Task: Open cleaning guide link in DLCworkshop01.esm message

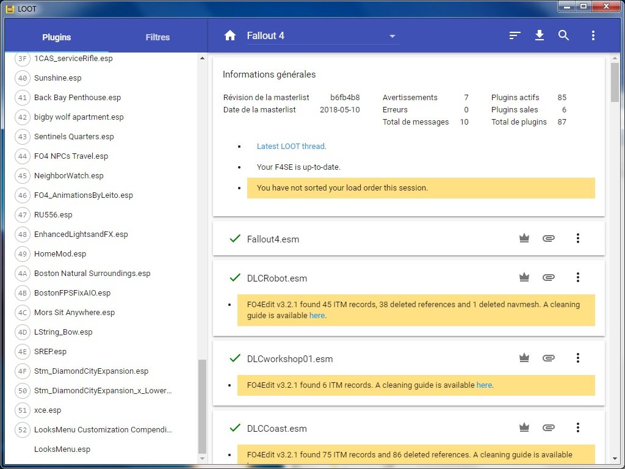Action: [x=484, y=385]
